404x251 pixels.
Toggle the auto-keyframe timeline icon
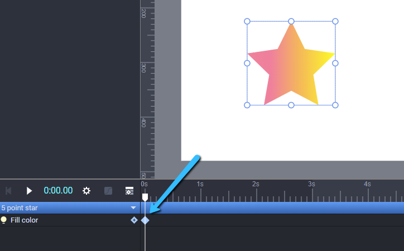pyautogui.click(x=129, y=191)
